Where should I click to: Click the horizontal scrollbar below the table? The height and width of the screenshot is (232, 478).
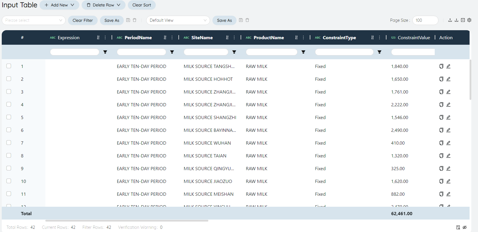tap(127, 221)
